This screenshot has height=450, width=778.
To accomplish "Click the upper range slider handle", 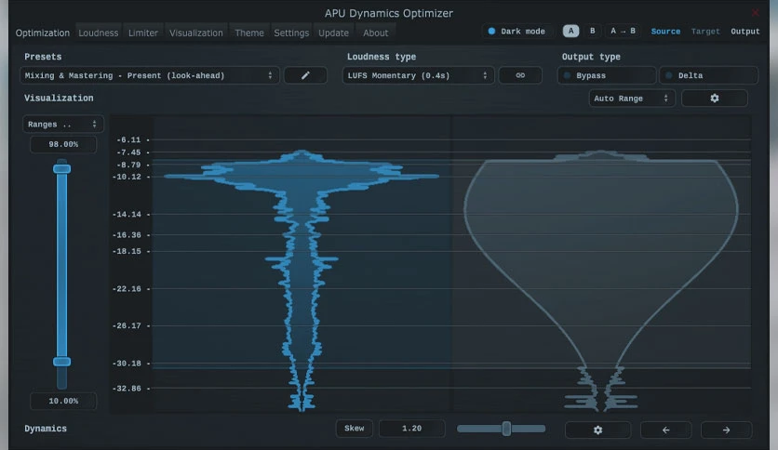I will 62,169.
